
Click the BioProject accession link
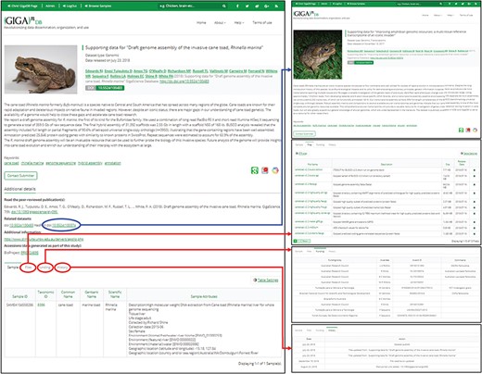[x=30, y=253]
